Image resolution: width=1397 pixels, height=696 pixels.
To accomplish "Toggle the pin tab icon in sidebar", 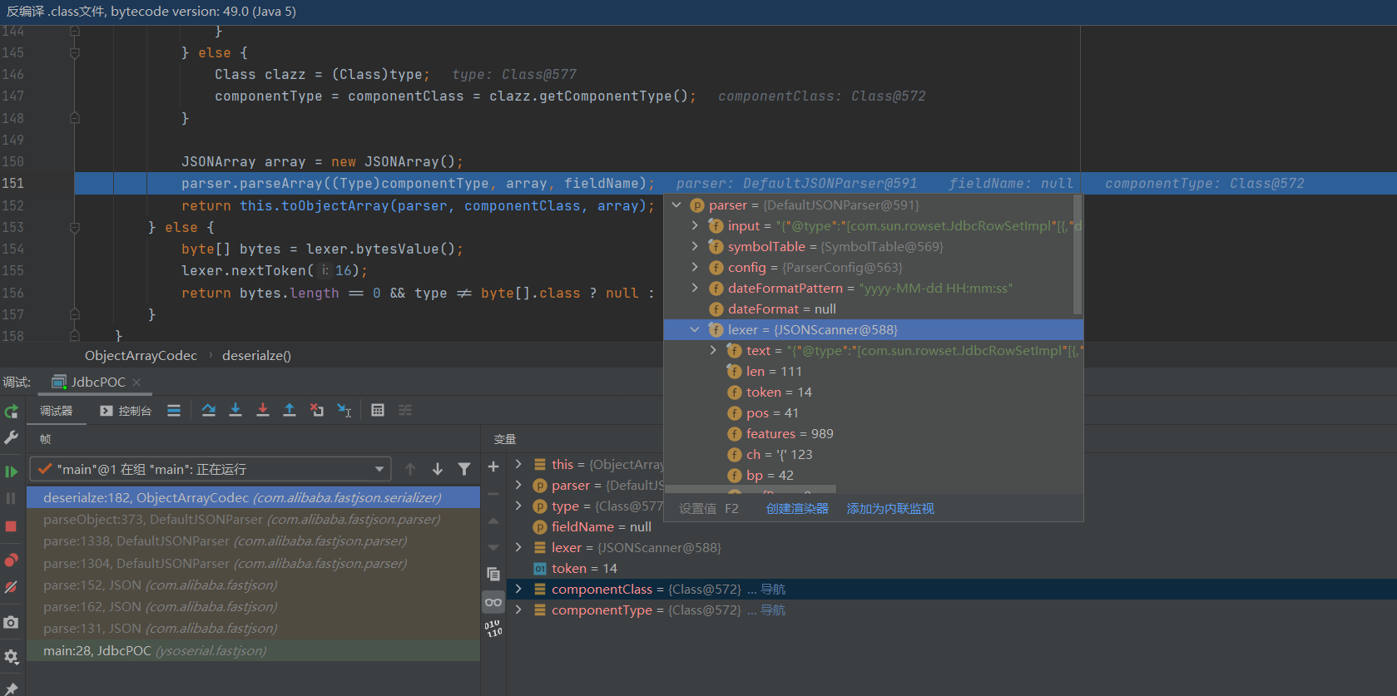I will pos(11,689).
